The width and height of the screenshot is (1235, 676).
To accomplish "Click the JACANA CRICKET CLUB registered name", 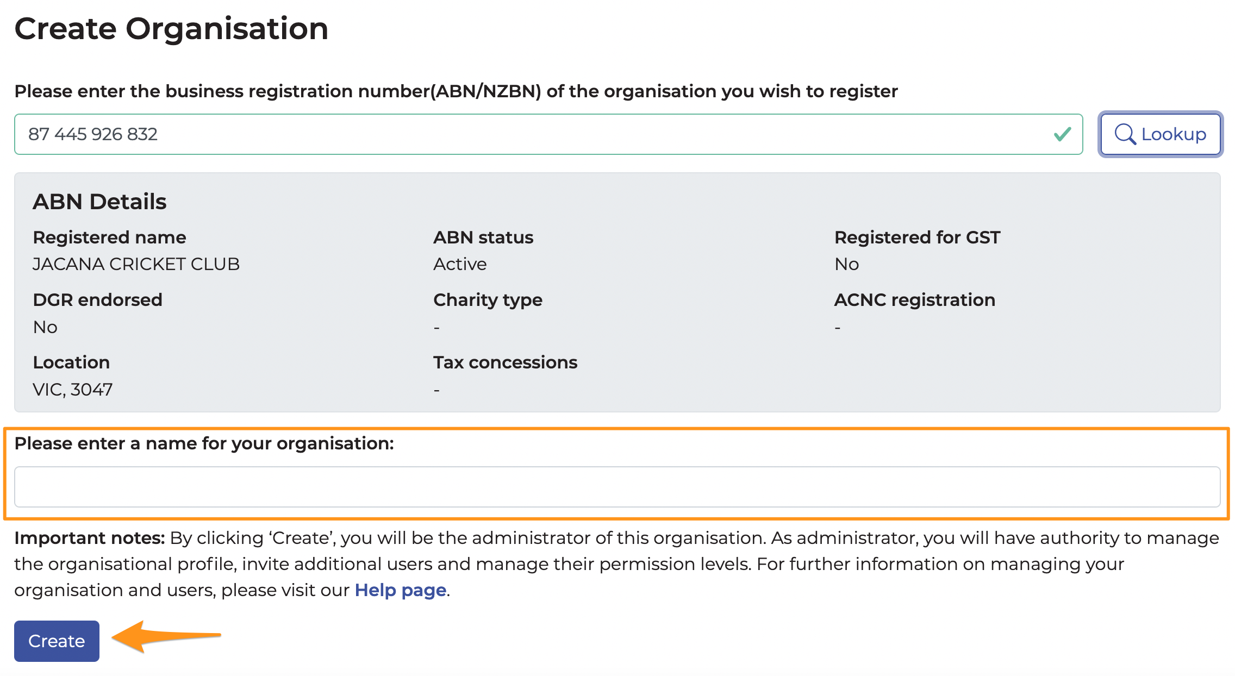I will point(136,264).
